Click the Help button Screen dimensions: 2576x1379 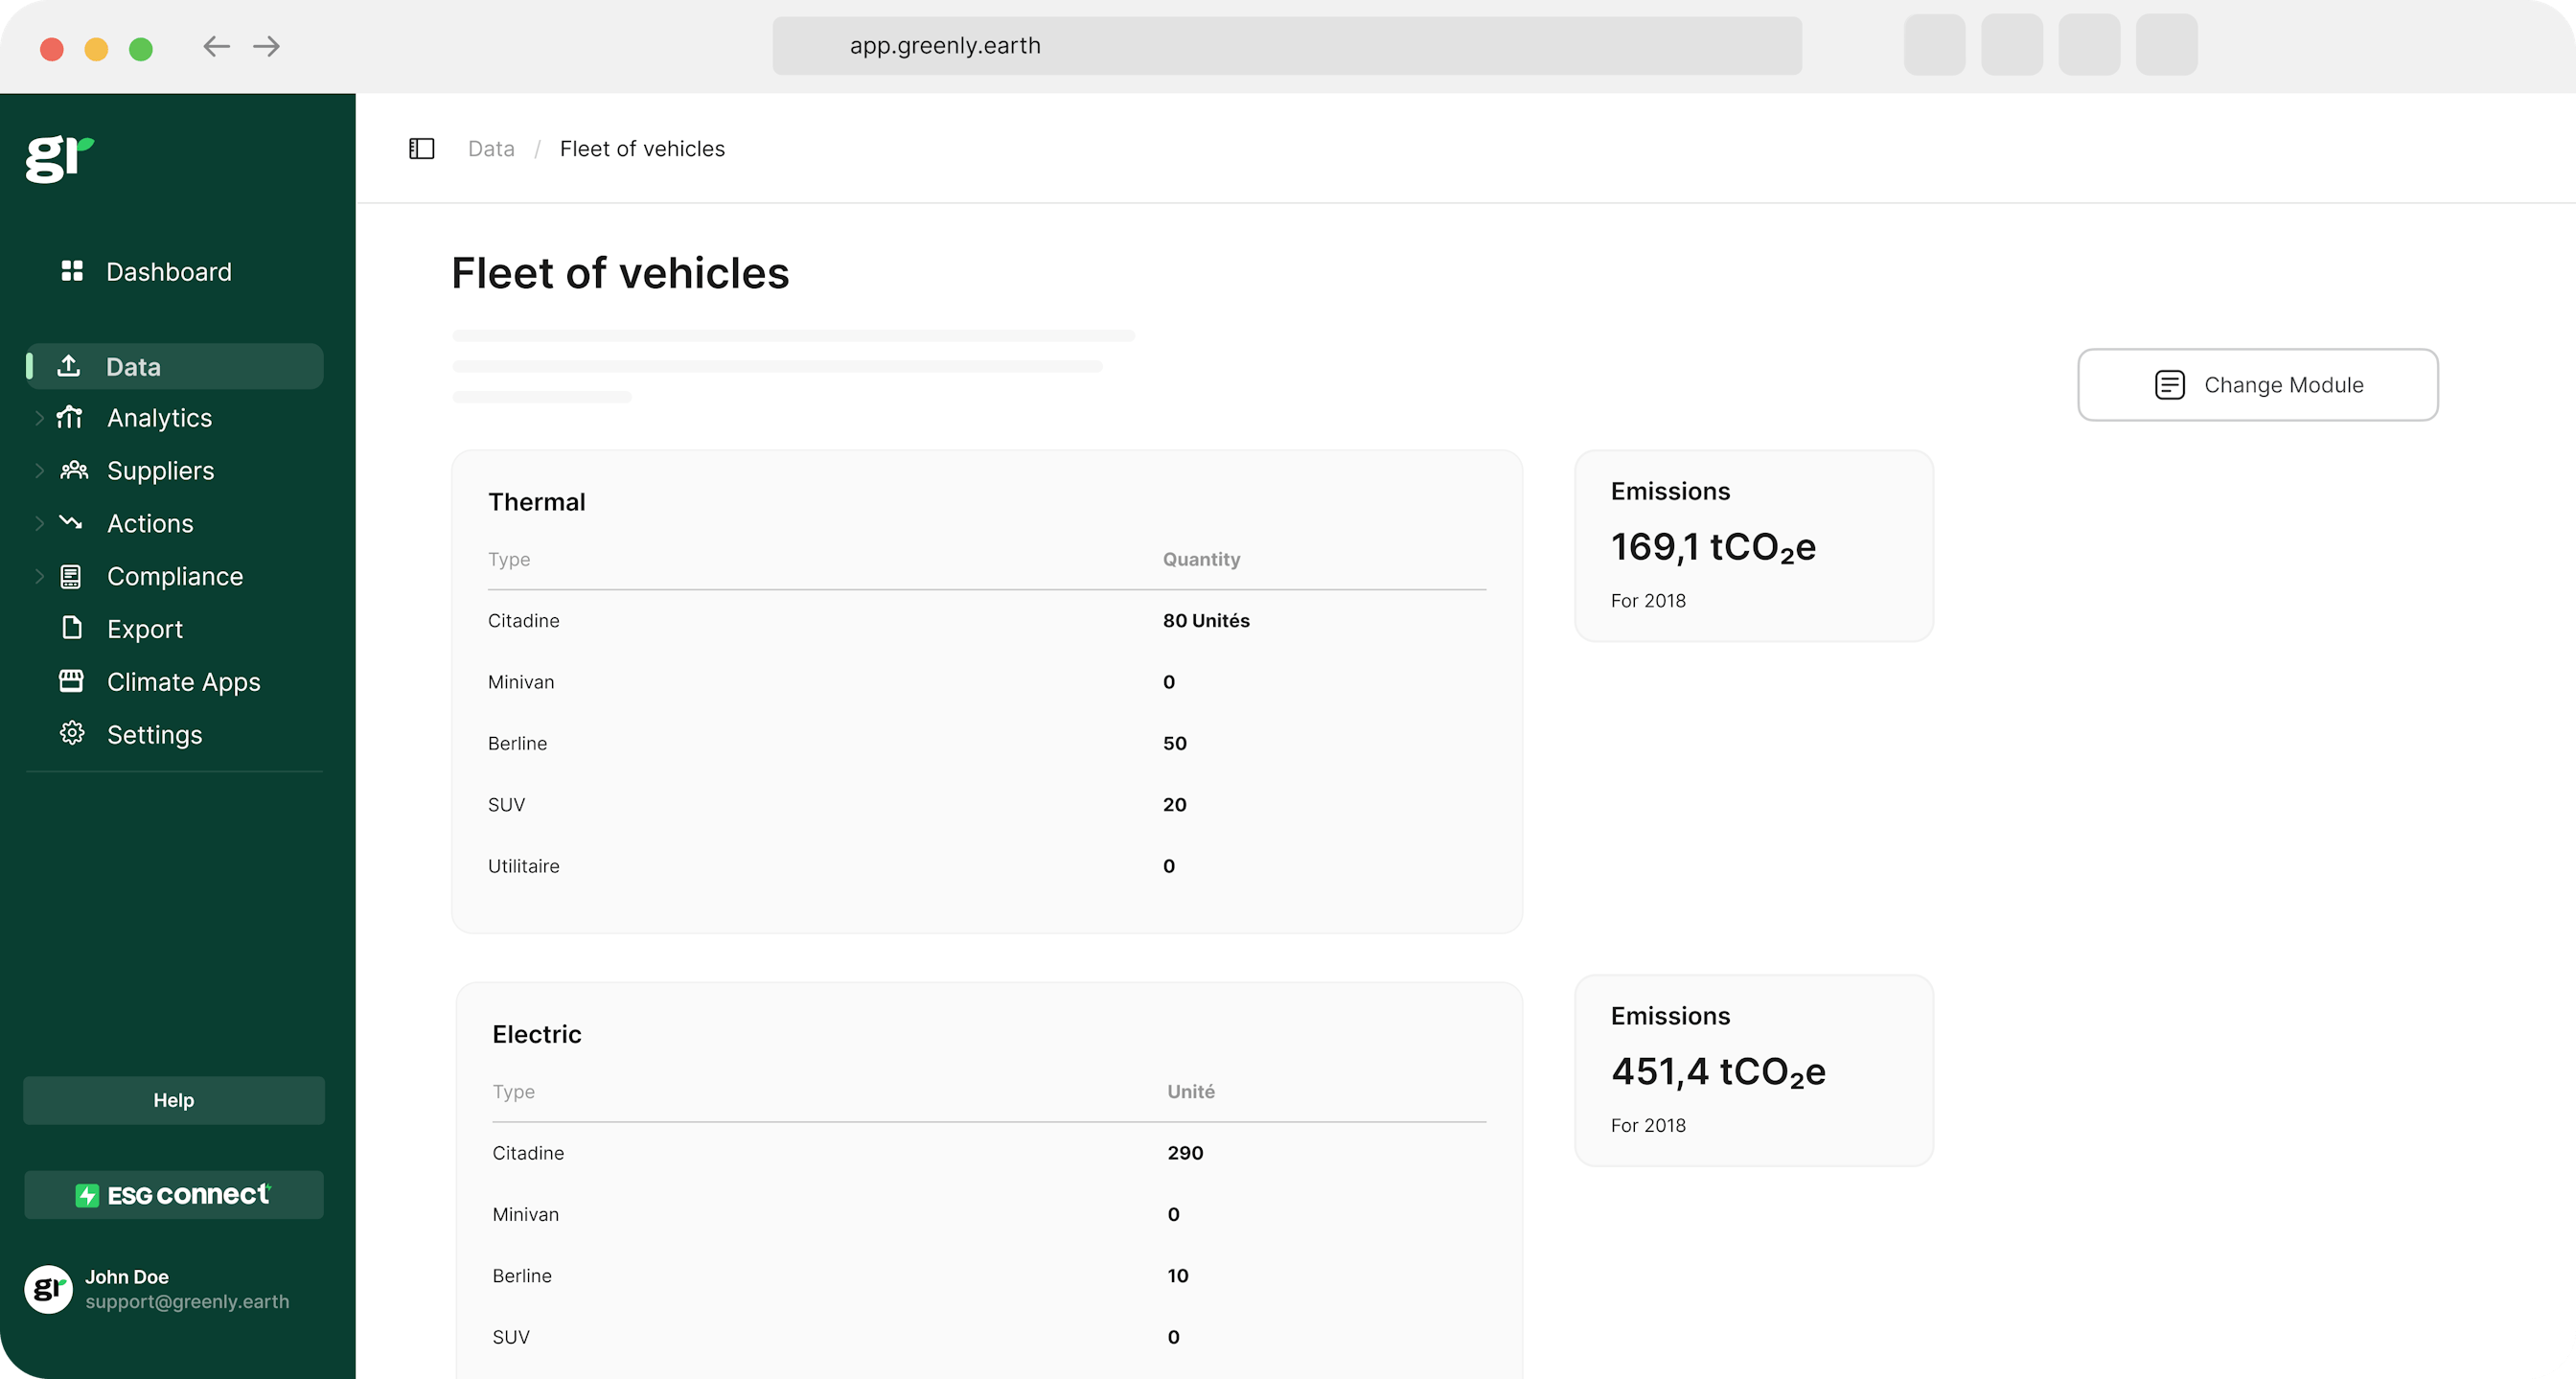click(x=173, y=1099)
